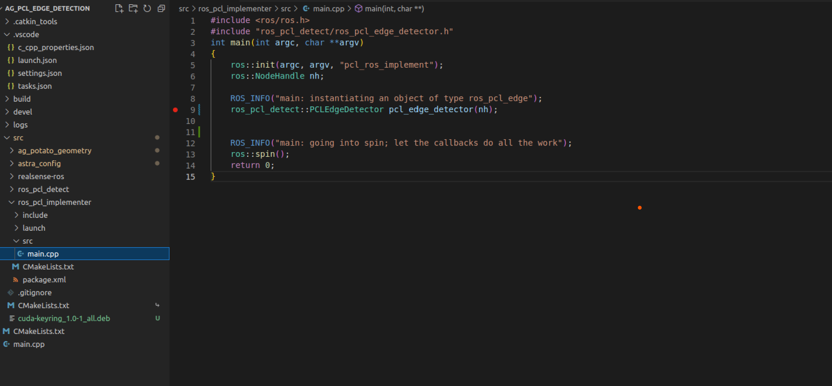Create a new file in the explorer
The width and height of the screenshot is (832, 386).
pos(119,9)
